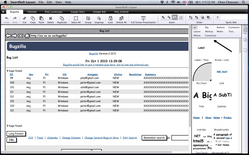Start Full Screen Presentation
This screenshot has height=155, width=249.
(143, 18)
